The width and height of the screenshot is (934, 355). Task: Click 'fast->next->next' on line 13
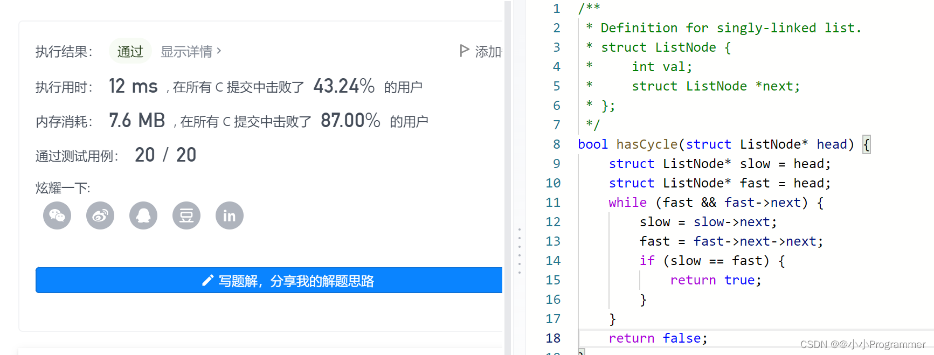tap(755, 241)
